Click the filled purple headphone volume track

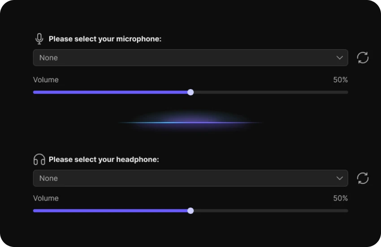coord(111,210)
